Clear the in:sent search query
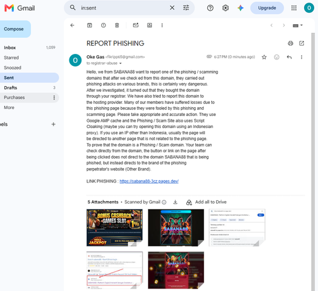 (x=172, y=8)
